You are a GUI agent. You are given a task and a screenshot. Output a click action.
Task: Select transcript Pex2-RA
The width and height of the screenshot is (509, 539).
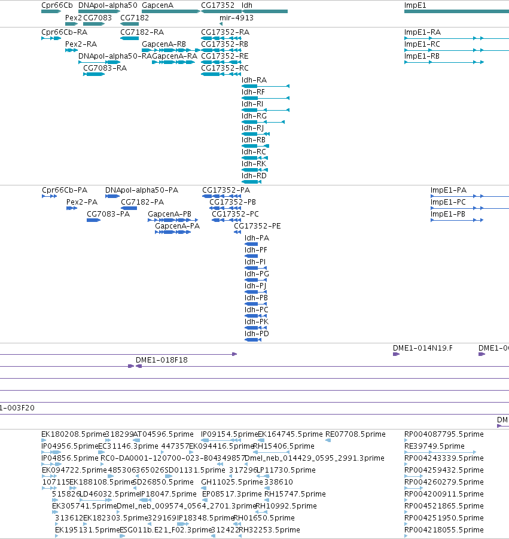[81, 44]
